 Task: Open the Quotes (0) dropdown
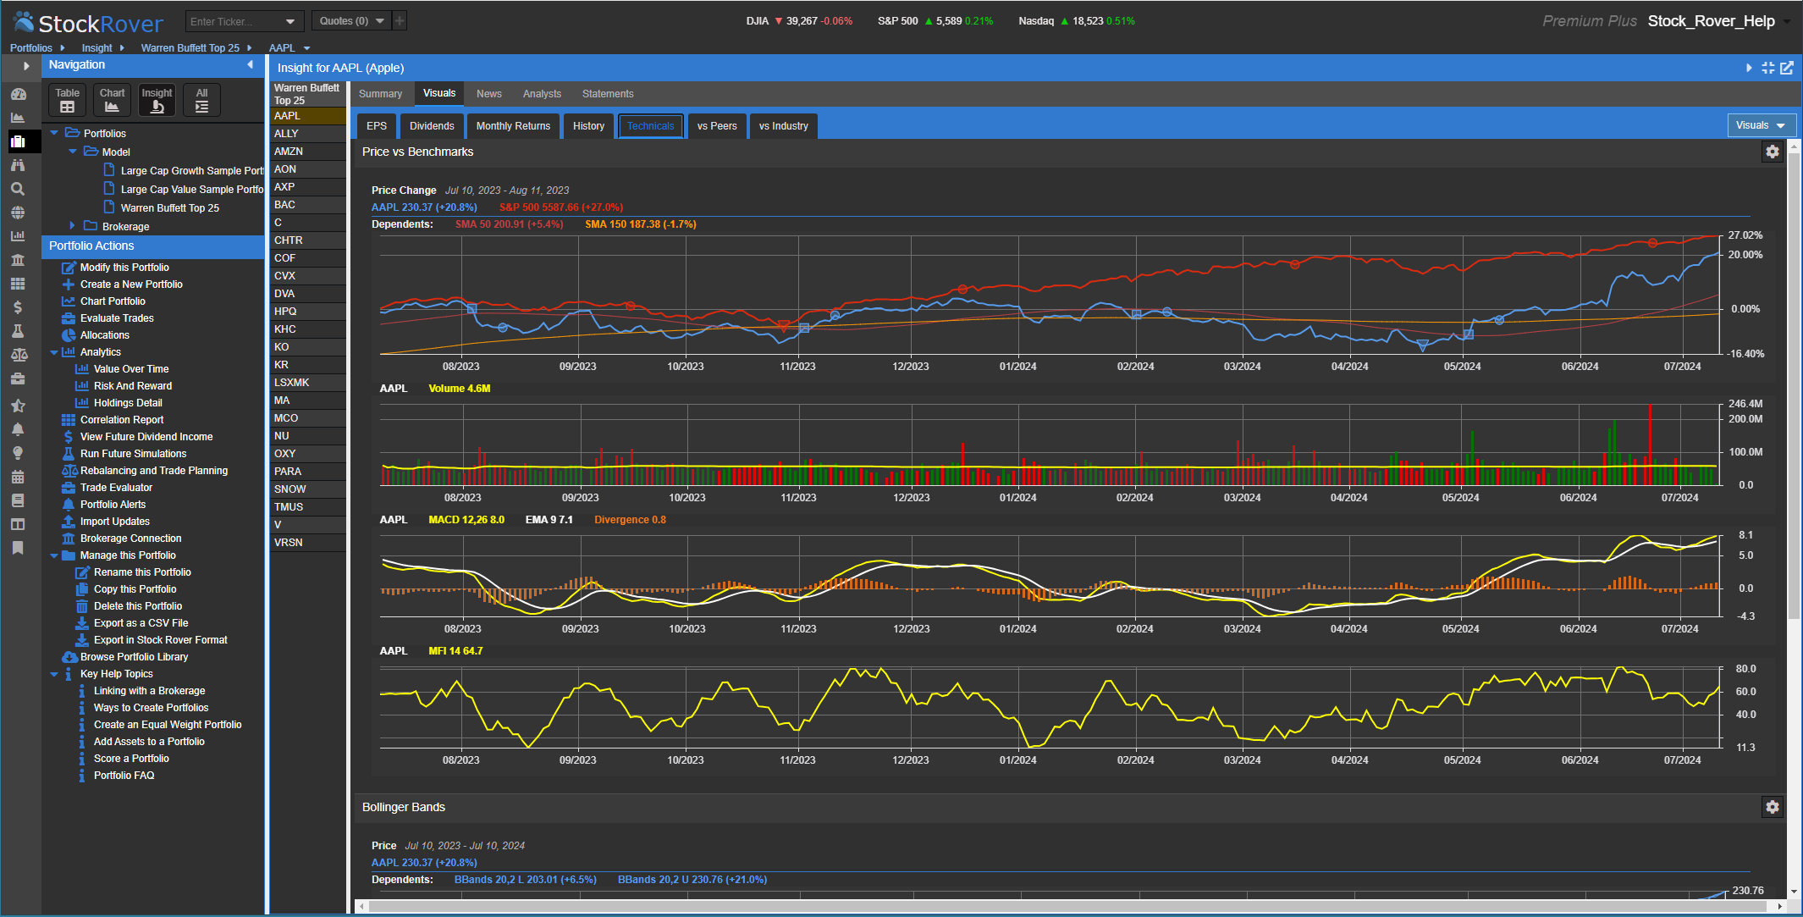click(x=351, y=20)
